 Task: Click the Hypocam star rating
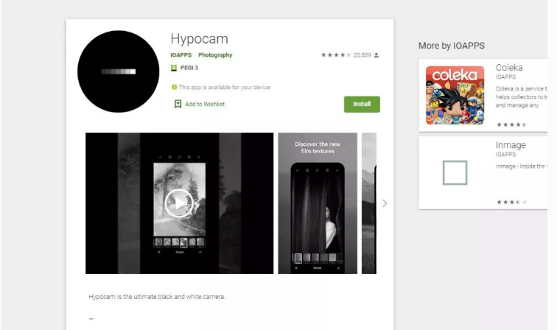336,55
